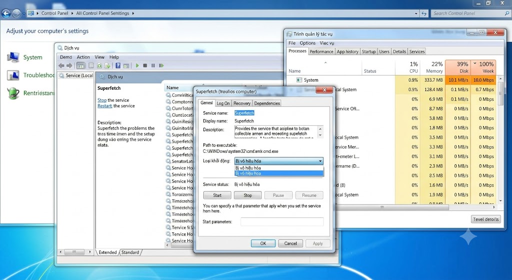The width and height of the screenshot is (512, 280).
Task: Select the Toroıizemu service row
Action: [179, 194]
